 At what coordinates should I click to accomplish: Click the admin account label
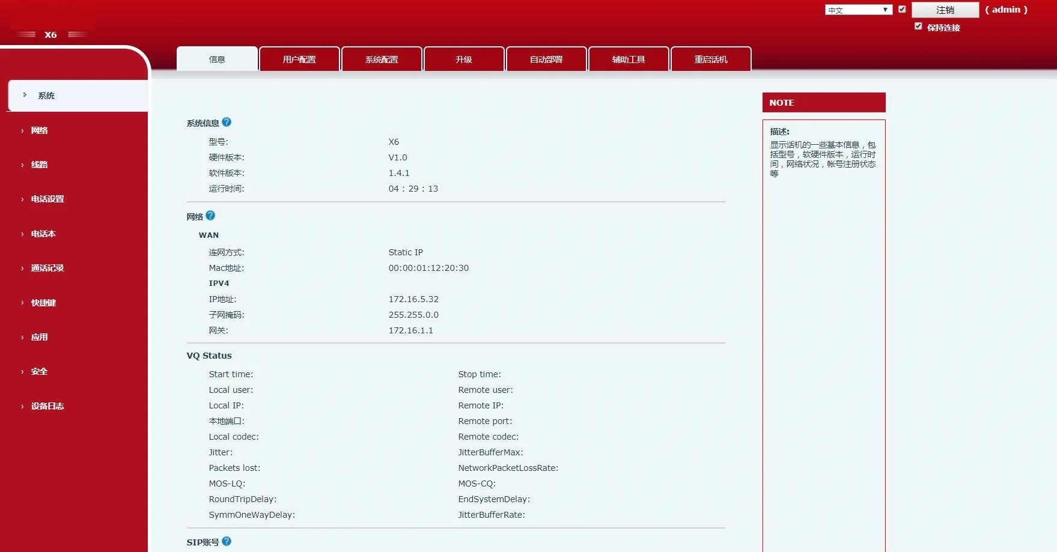(x=1006, y=9)
